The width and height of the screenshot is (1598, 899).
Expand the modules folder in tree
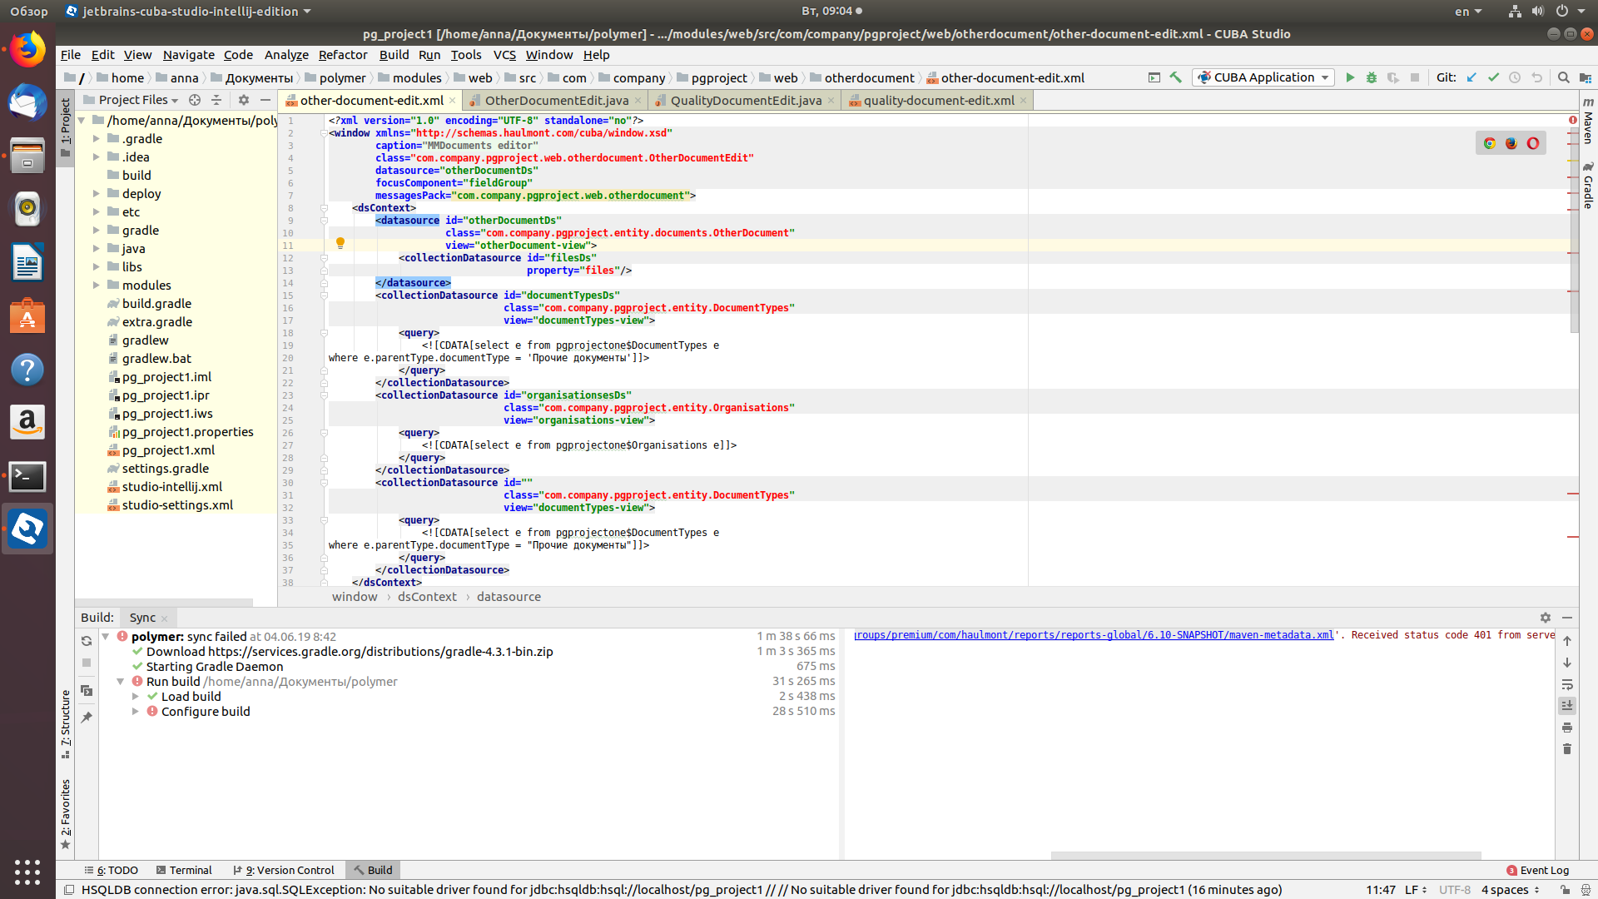(97, 286)
